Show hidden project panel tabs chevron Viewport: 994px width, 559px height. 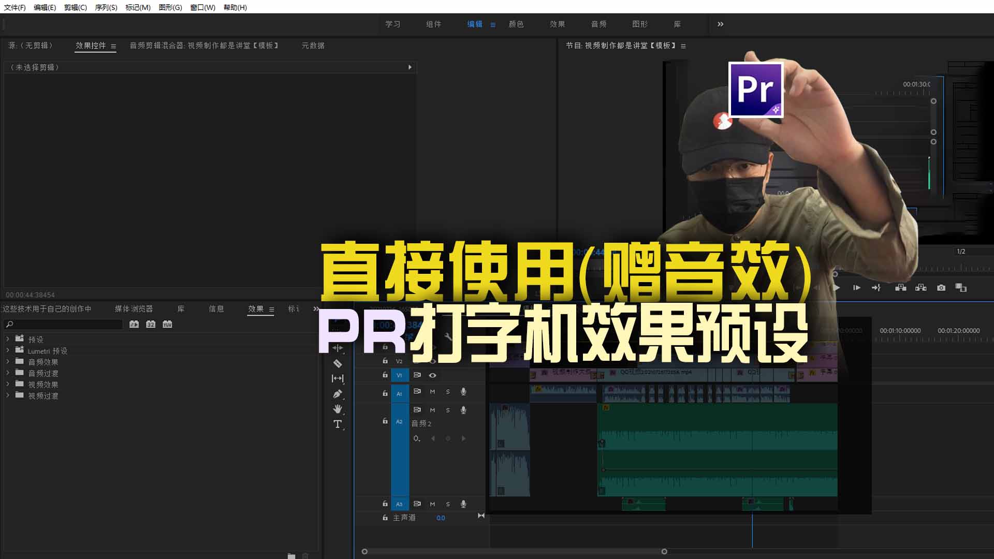point(316,309)
